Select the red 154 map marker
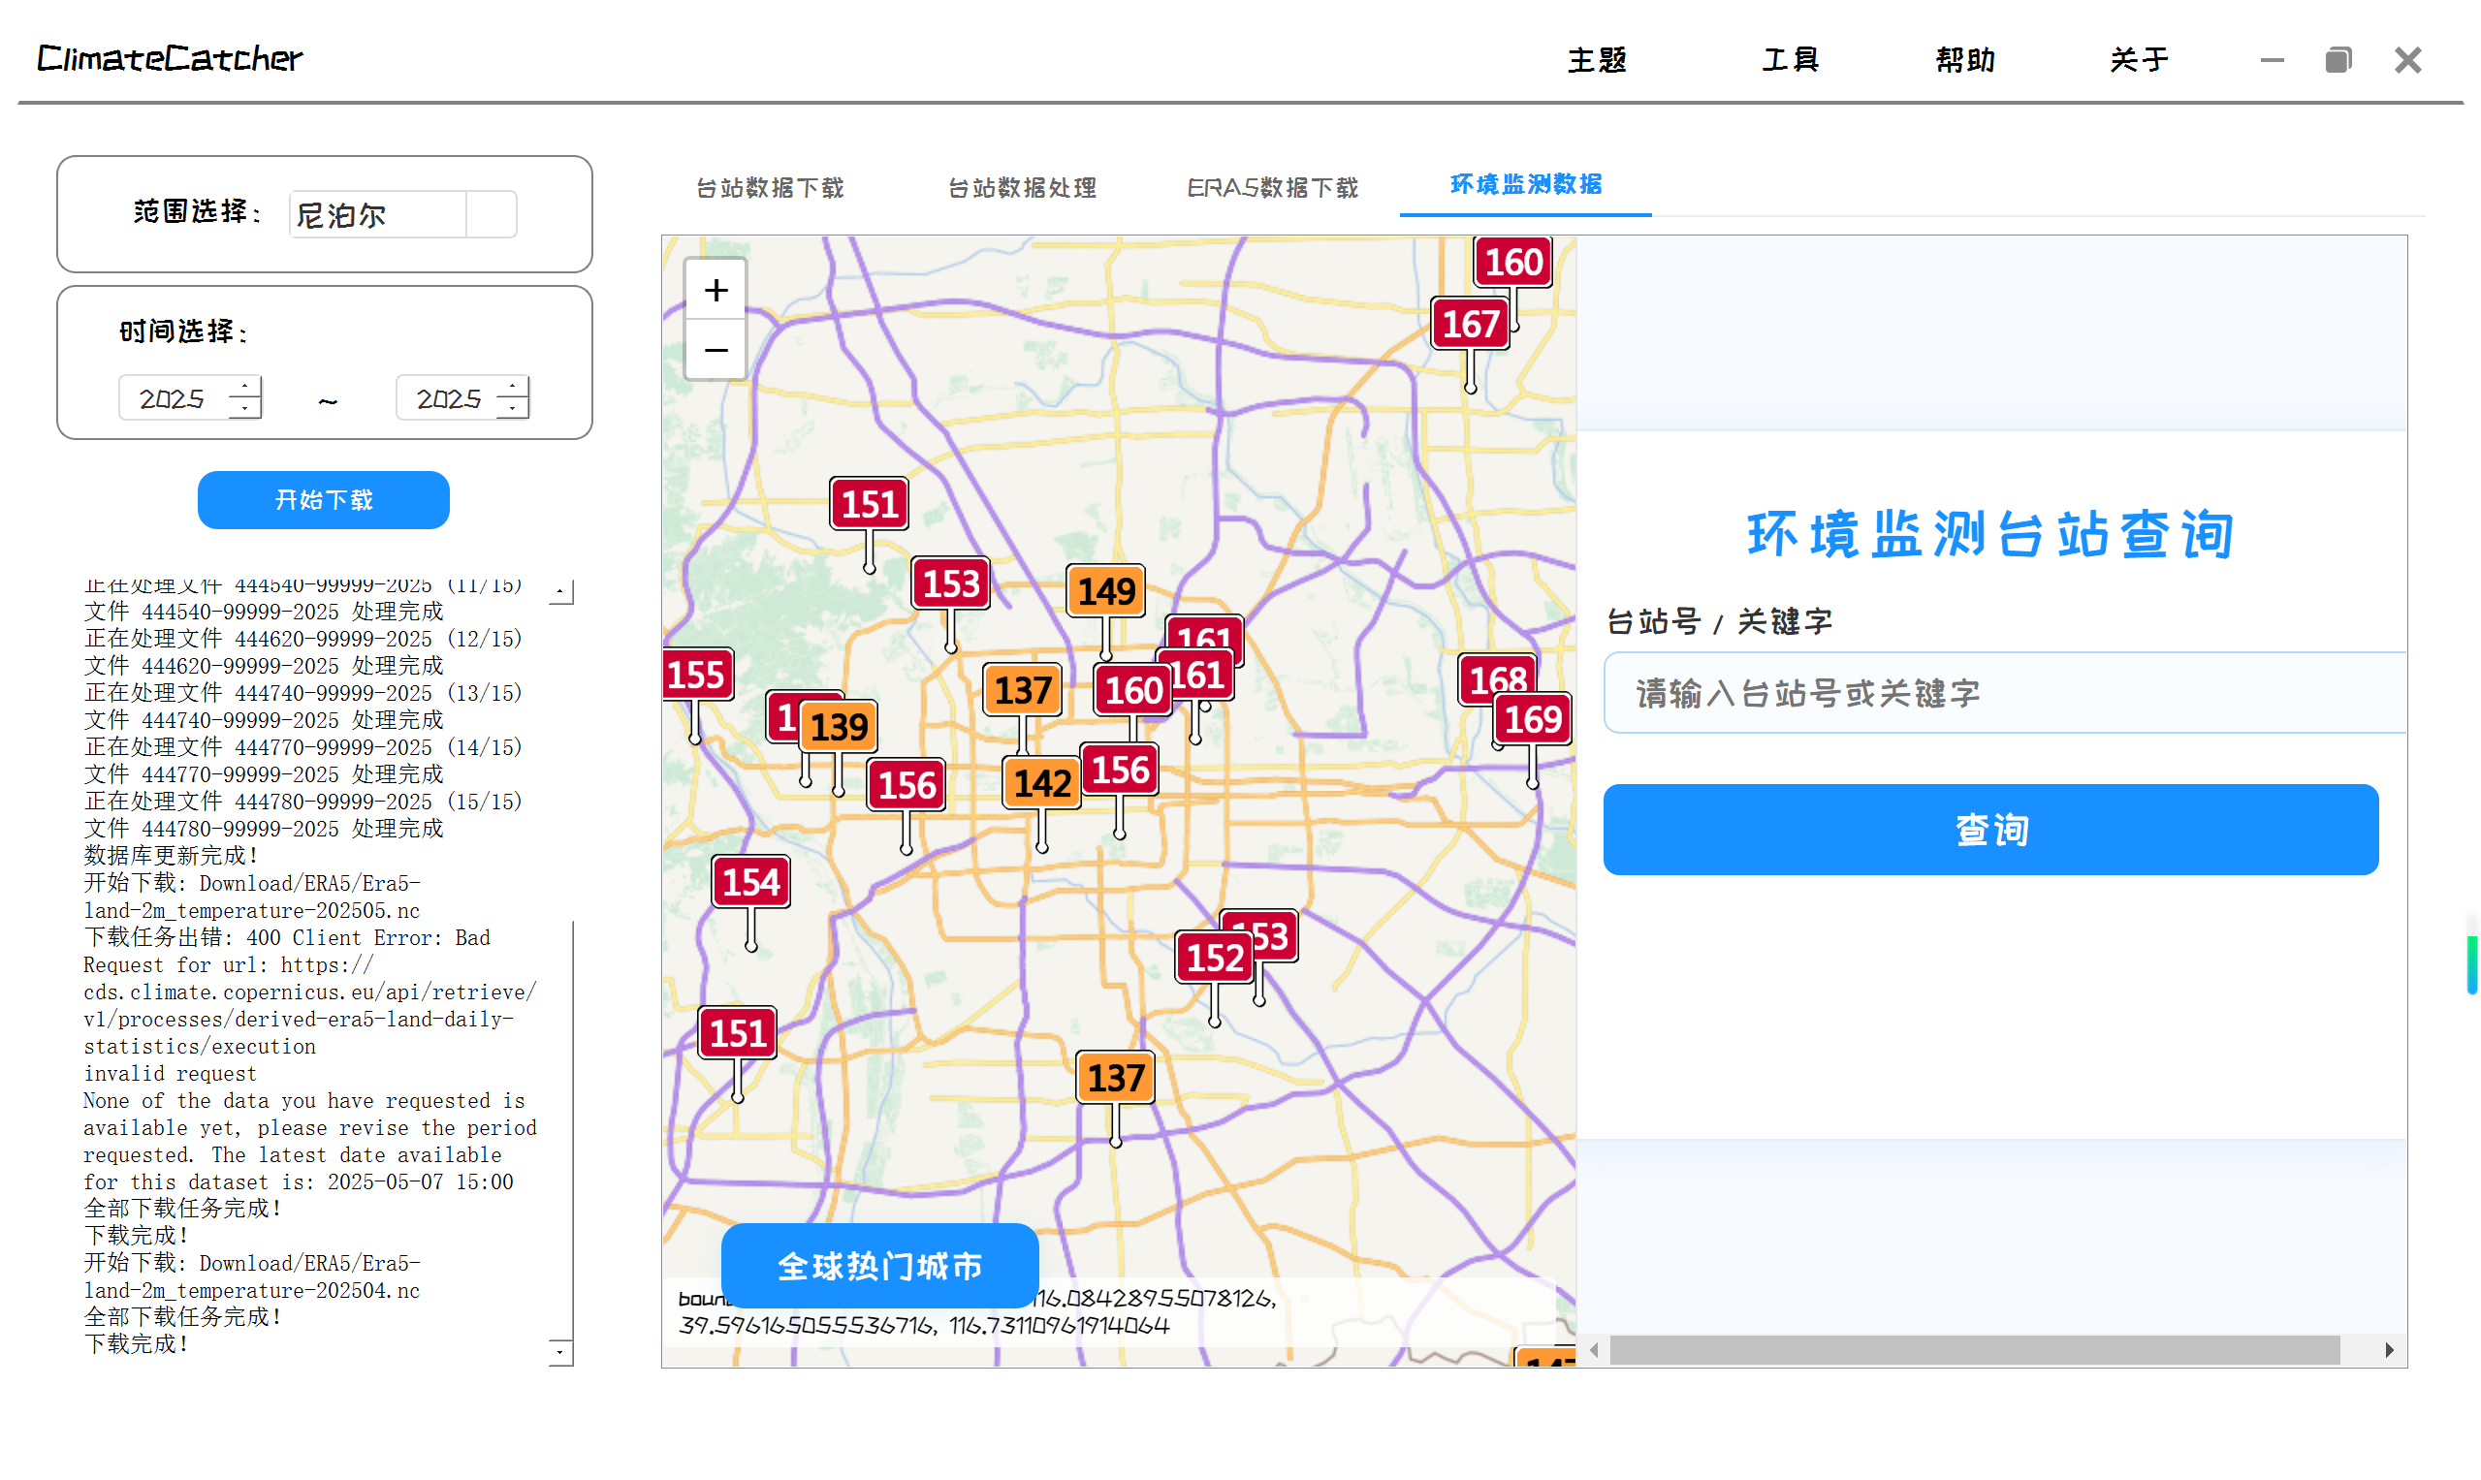 pos(750,882)
